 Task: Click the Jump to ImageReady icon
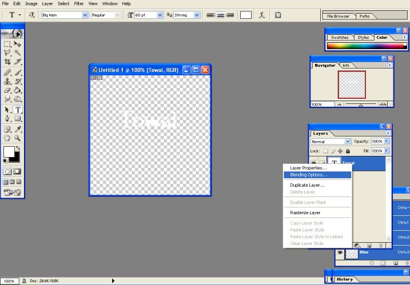point(12,192)
